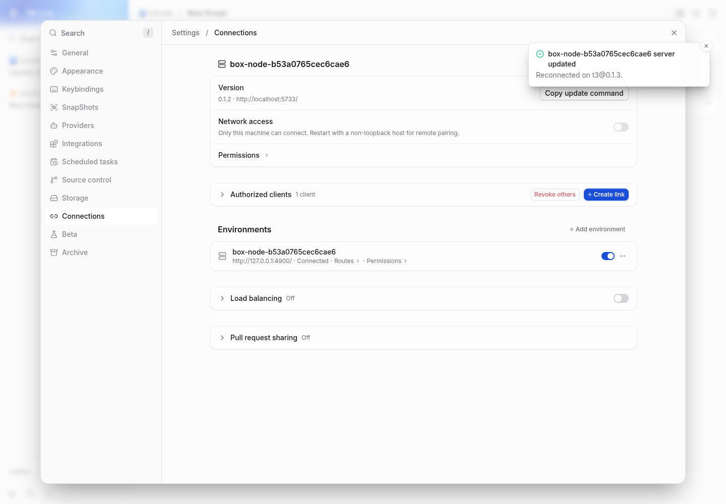The image size is (726, 504).
Task: Click the SnapShots camera icon
Action: [x=54, y=107]
